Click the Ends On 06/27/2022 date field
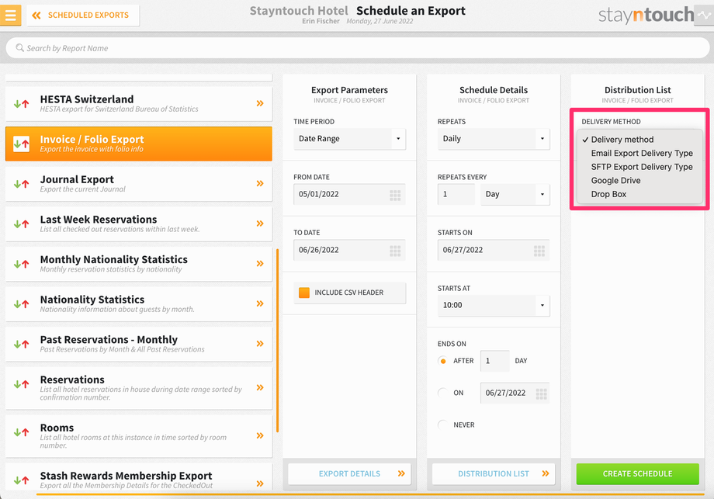 point(515,393)
